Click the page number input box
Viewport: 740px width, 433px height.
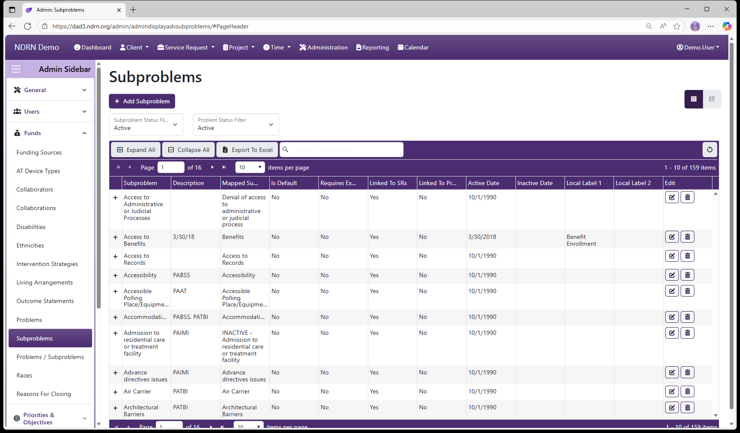[171, 167]
